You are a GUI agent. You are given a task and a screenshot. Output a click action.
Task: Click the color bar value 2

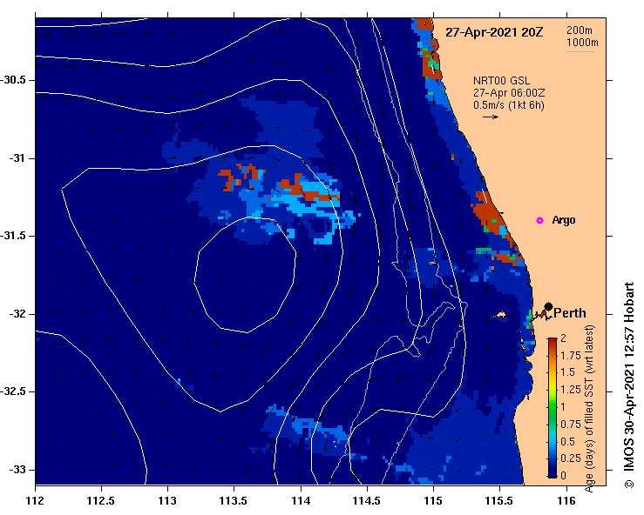click(x=563, y=338)
